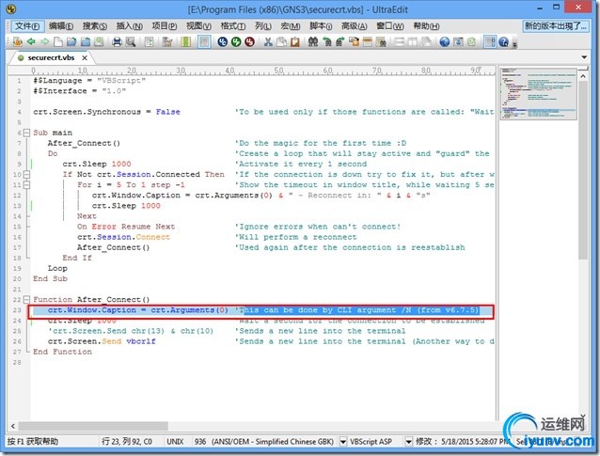Open the web browser globe icon

point(444,41)
